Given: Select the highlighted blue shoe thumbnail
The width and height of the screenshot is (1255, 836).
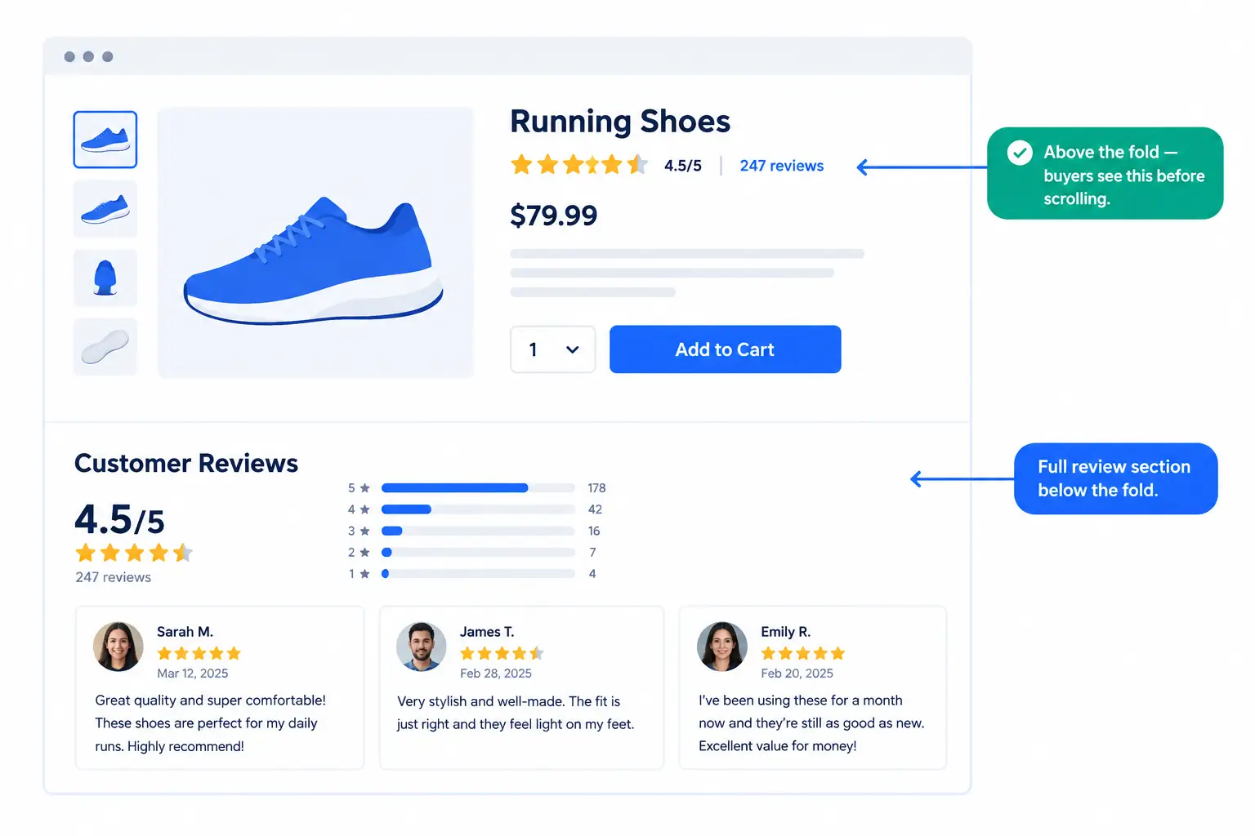Looking at the screenshot, I should pos(105,140).
